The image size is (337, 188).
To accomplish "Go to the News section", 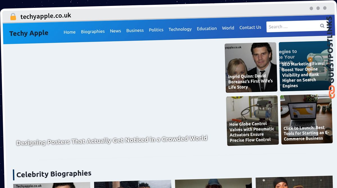I will pyautogui.click(x=115, y=31).
